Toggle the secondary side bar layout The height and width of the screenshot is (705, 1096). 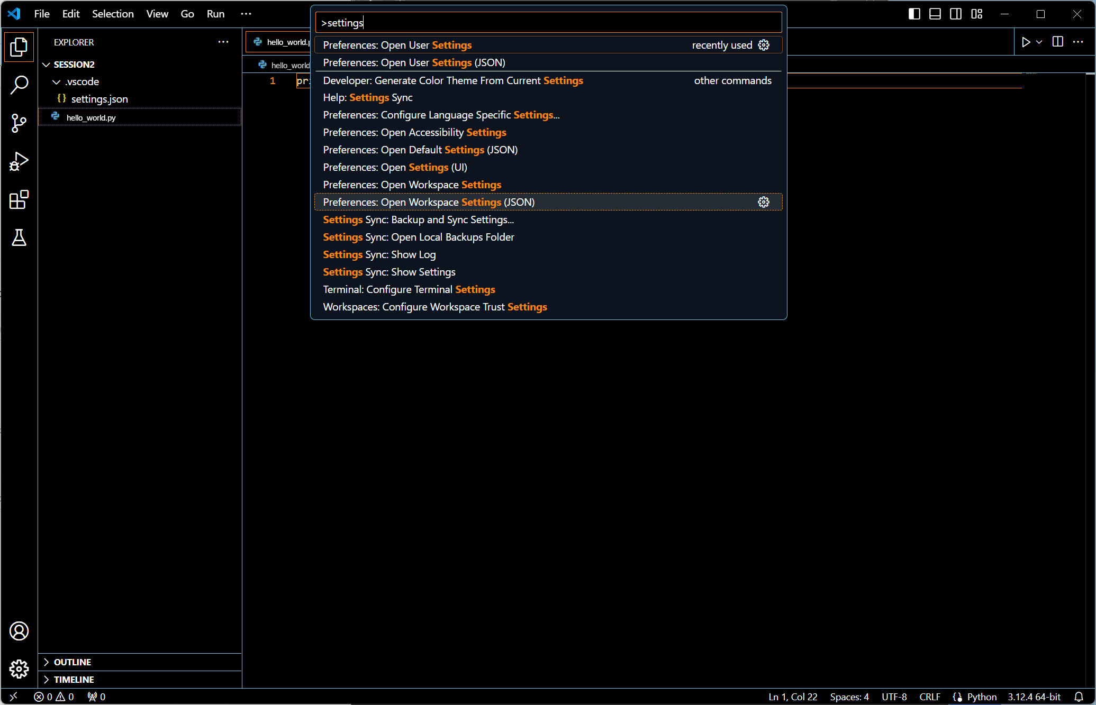(956, 14)
